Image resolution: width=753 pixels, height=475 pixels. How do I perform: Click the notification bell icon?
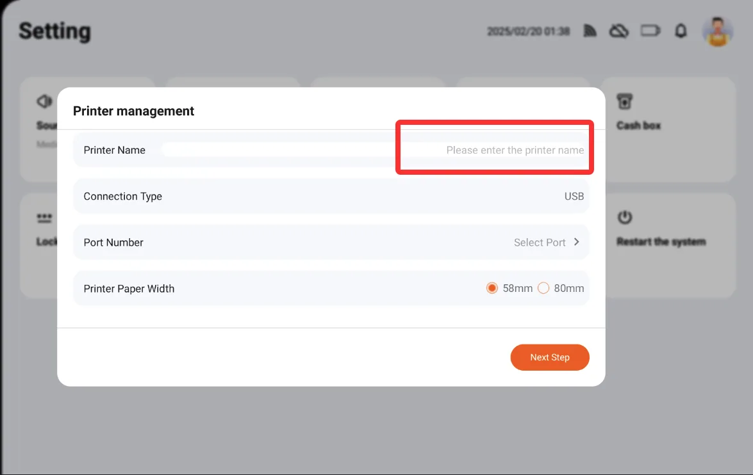point(681,31)
